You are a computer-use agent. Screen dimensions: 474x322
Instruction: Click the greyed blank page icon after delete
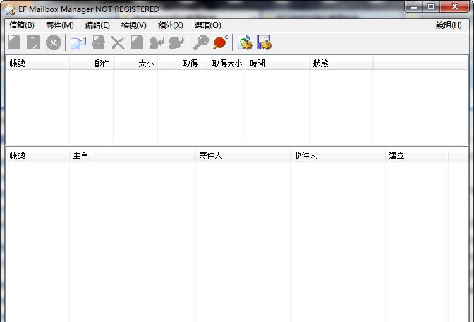(137, 42)
